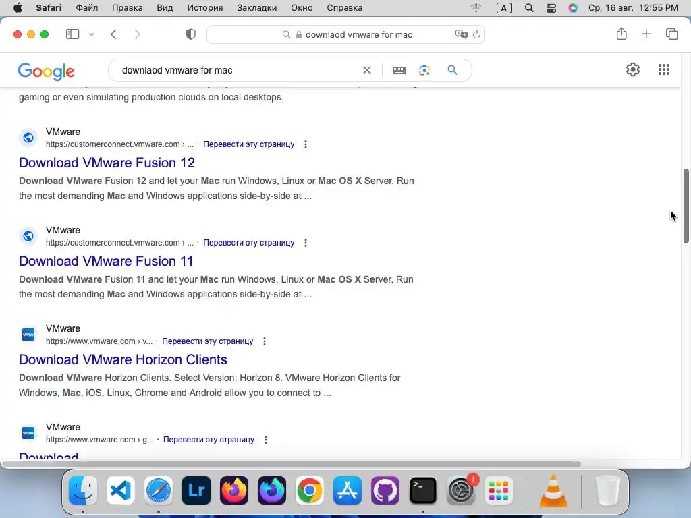691x518 pixels.
Task: Click the horizontal scrollbar at page bottom
Action: [x=291, y=464]
